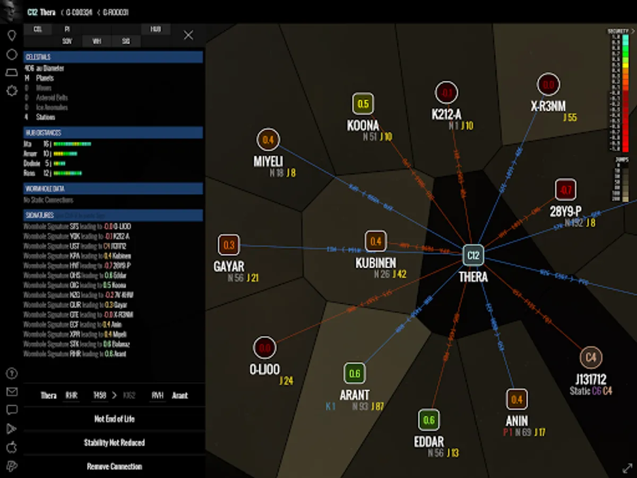Expand map to fullscreen via corner arrows

[x=627, y=468]
